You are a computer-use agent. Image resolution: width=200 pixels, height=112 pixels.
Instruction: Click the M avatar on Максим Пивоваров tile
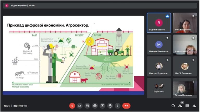coord(159,45)
